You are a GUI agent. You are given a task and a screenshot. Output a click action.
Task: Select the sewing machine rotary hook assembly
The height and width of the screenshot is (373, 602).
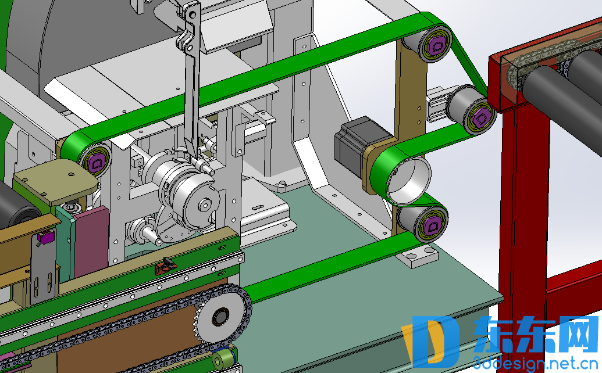click(x=184, y=196)
